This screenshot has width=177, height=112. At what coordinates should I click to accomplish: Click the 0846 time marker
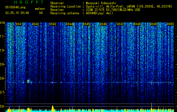[103, 24]
